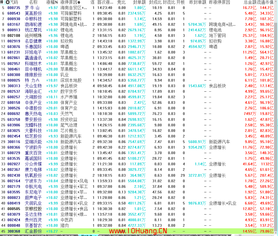
Task: Click the scrollbar down arrow at bottom right
Action: click(276, 233)
